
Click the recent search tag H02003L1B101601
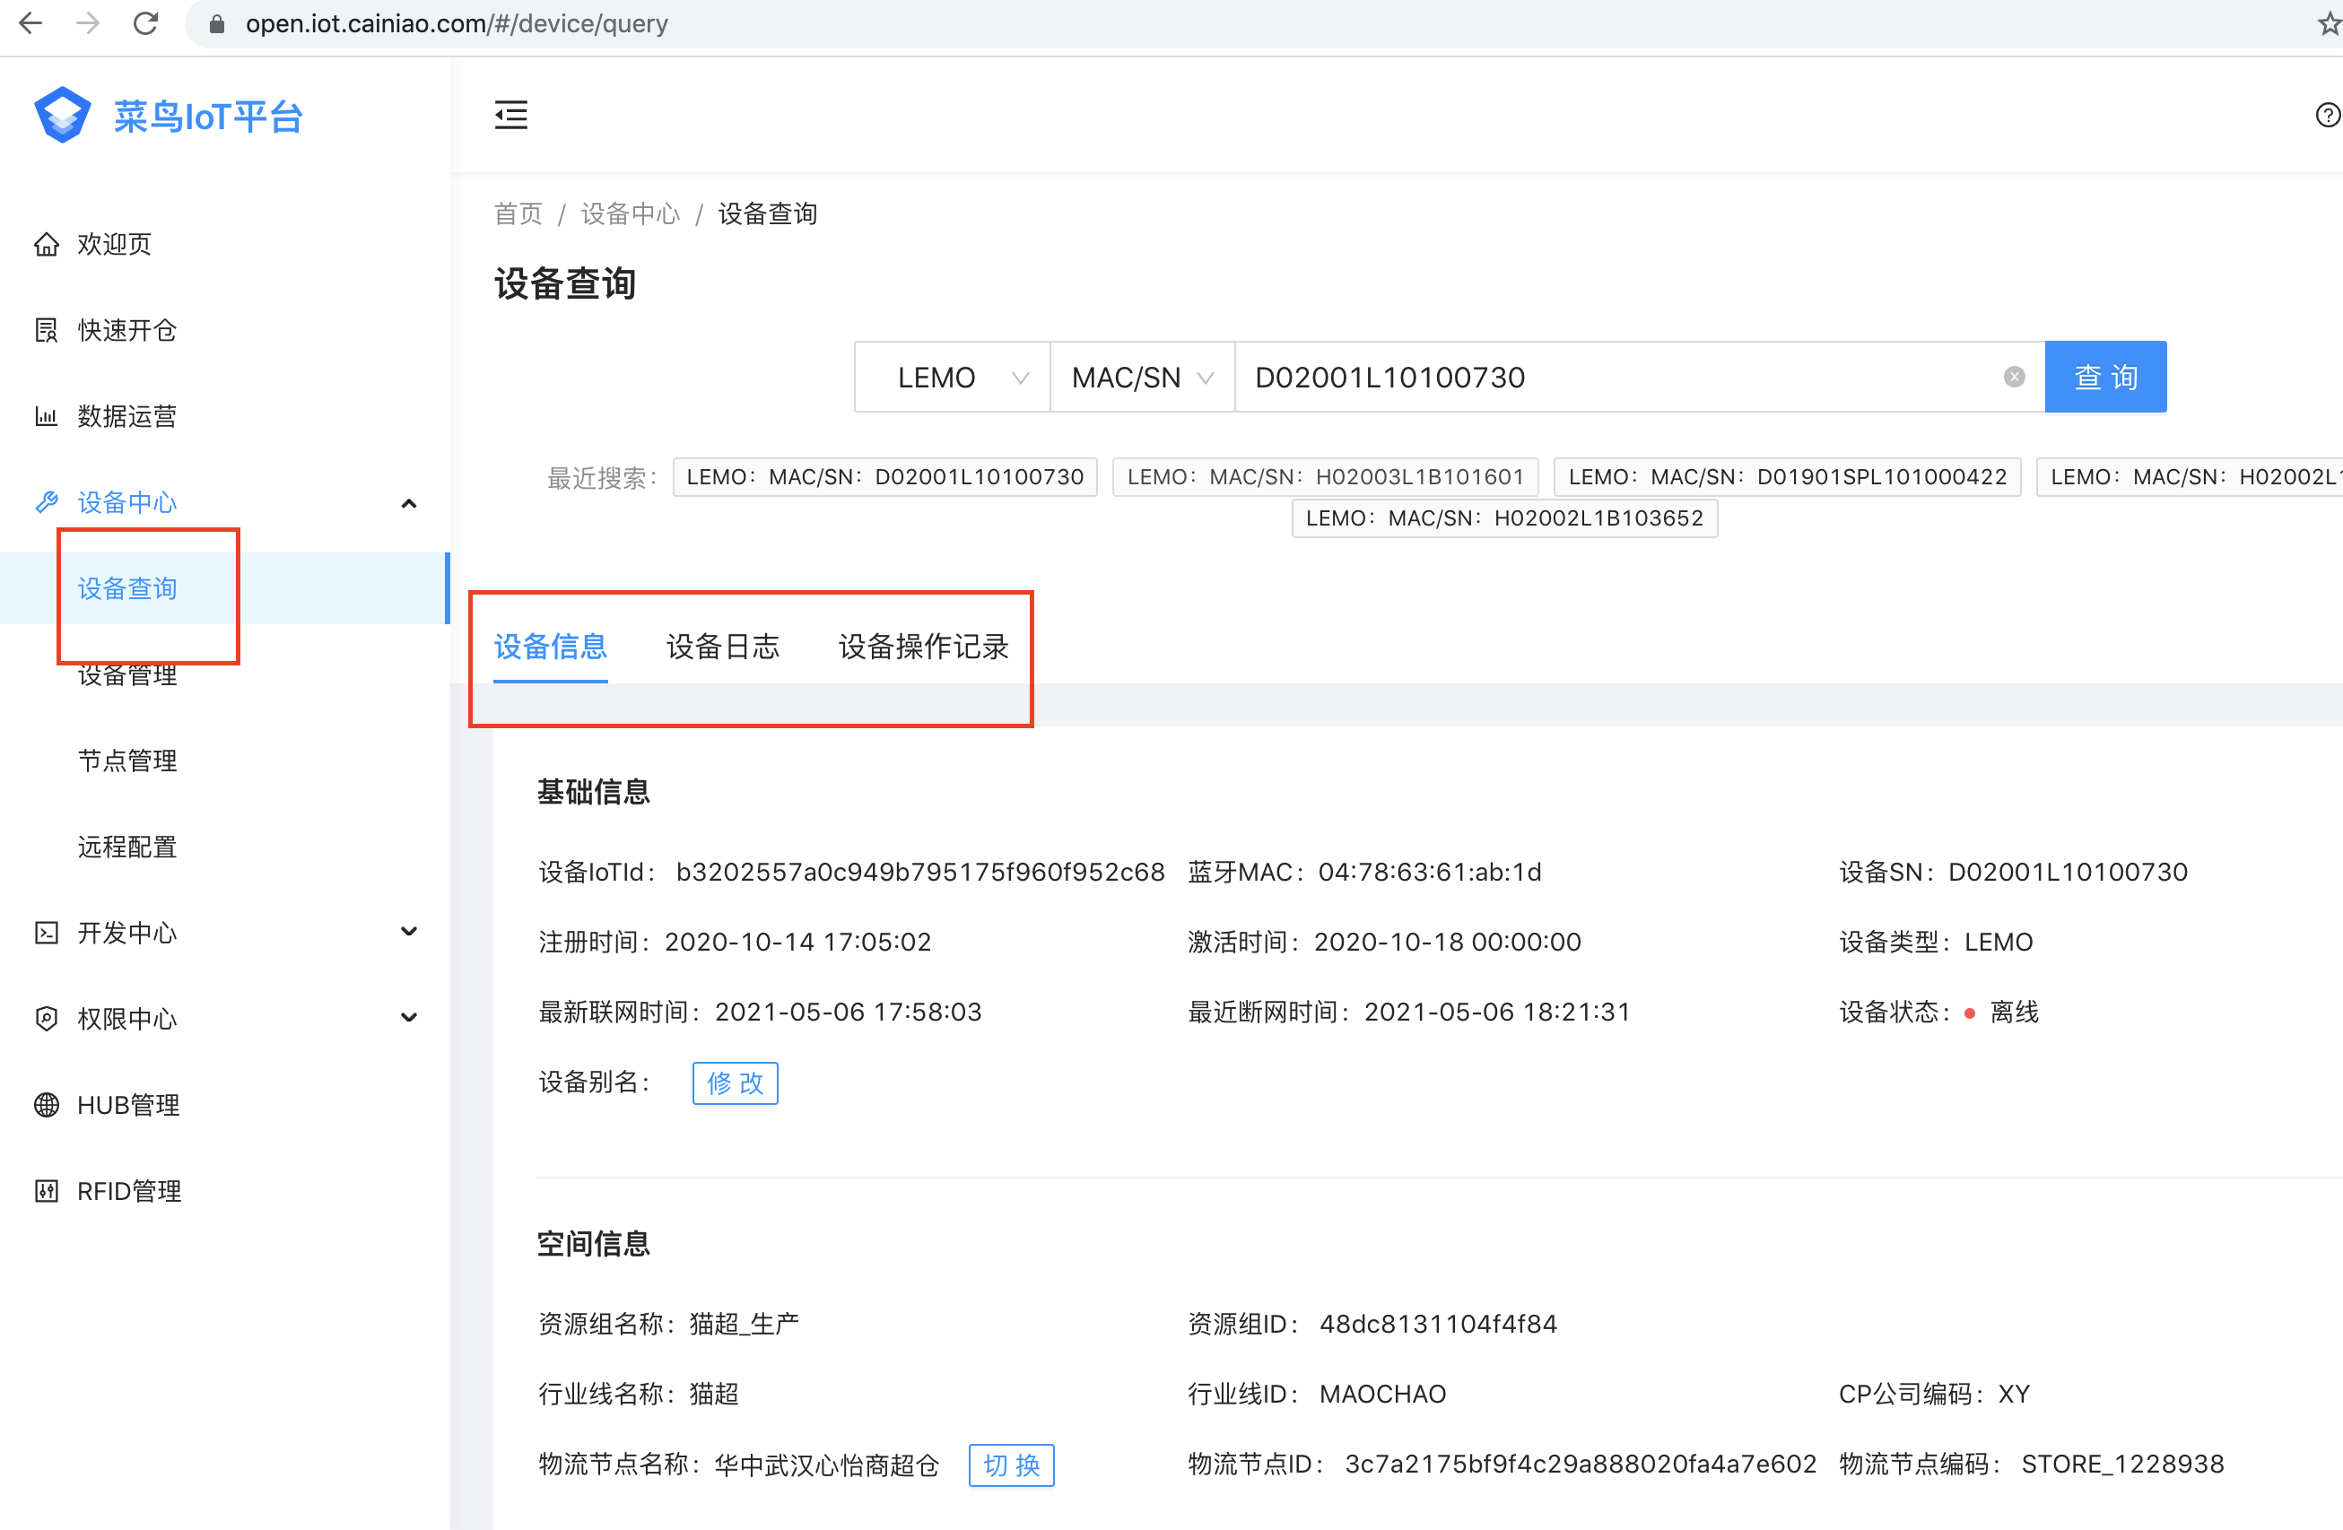coord(1324,476)
